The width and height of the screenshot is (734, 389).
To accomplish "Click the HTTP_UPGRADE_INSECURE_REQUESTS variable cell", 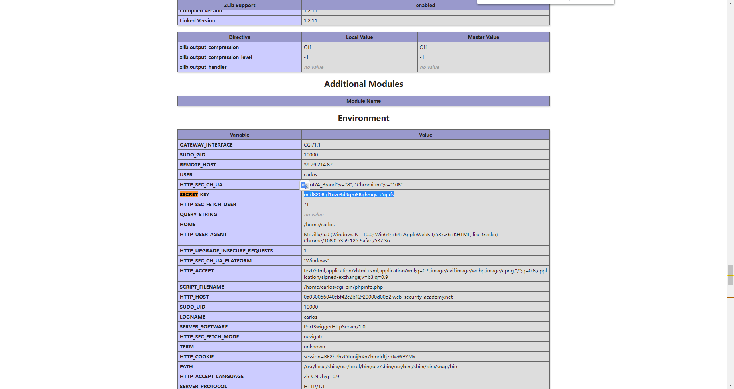I will pyautogui.click(x=240, y=251).
